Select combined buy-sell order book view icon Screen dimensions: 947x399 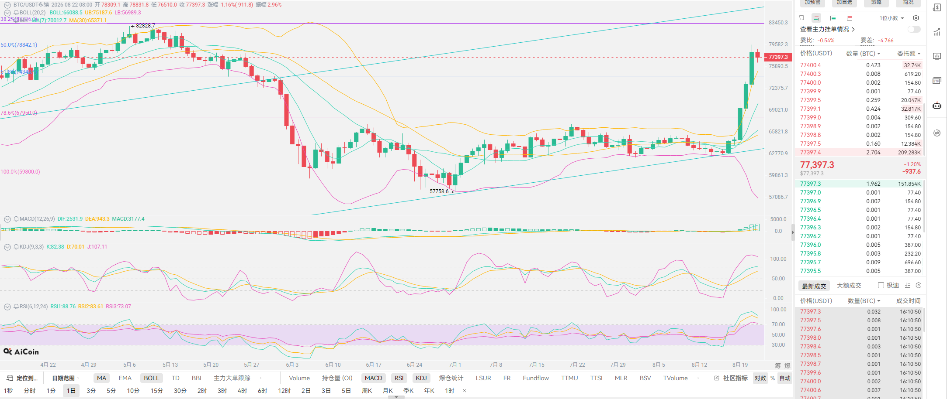816,18
